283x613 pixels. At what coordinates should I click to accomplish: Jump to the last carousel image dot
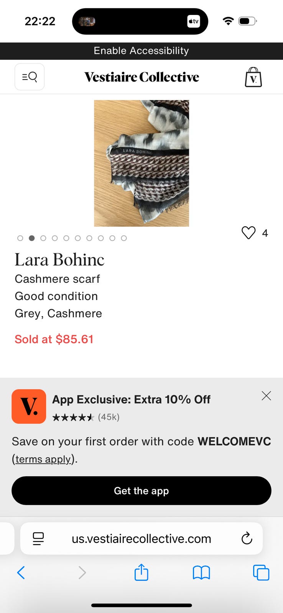pyautogui.click(x=124, y=238)
